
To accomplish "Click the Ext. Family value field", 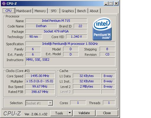I will (x=33, y=54).
